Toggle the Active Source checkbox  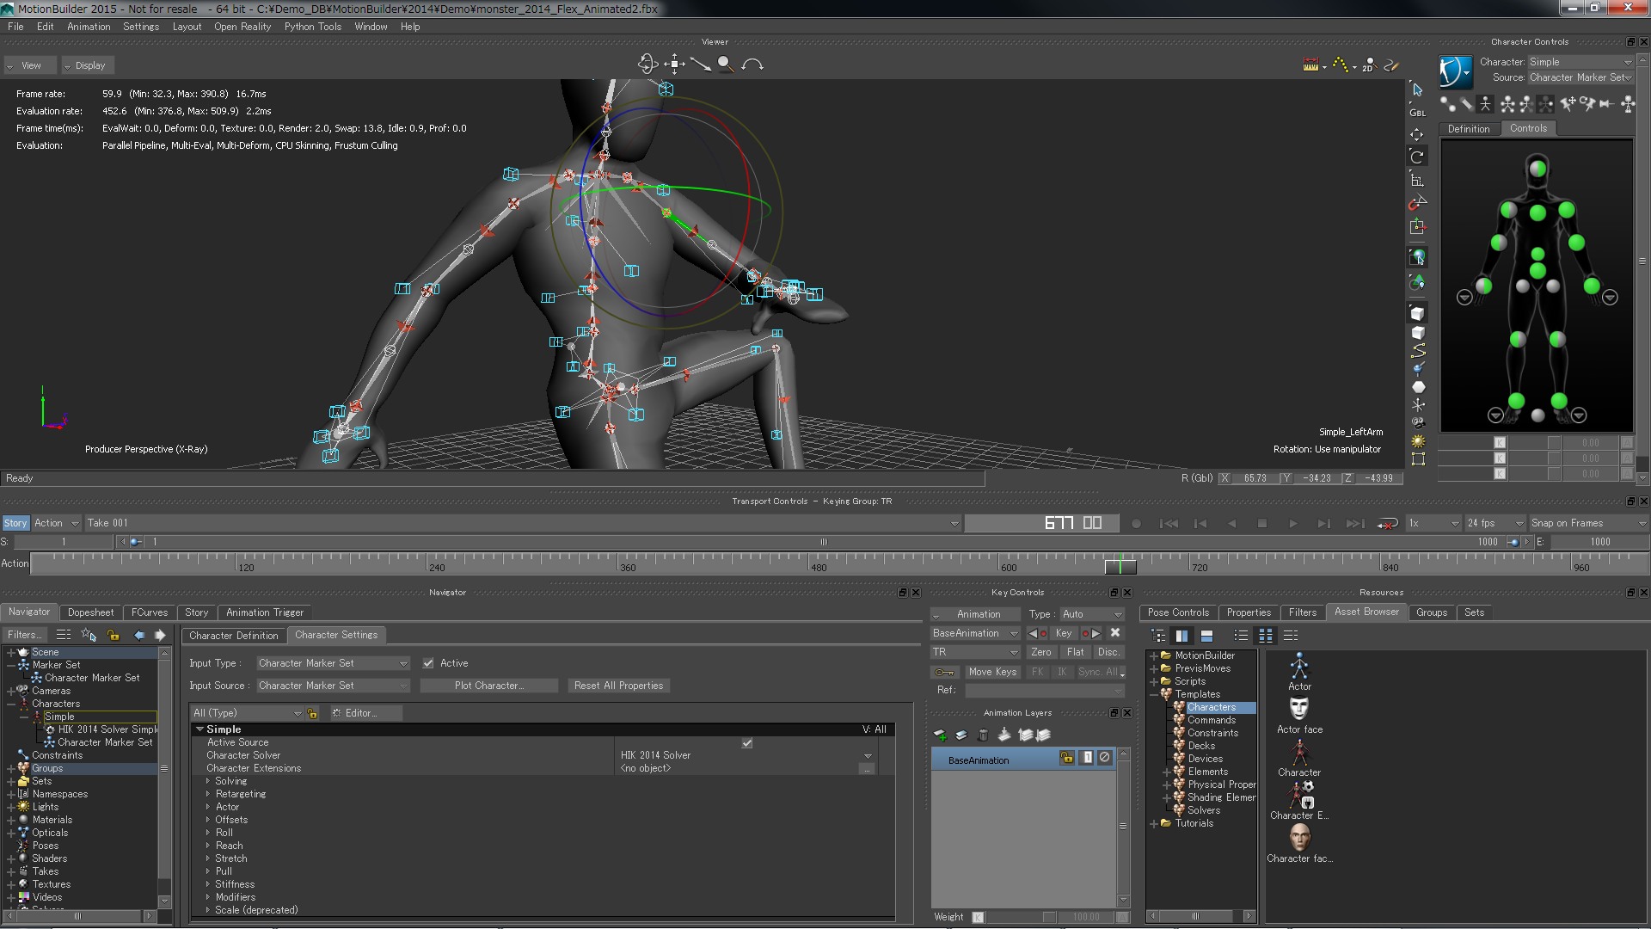[x=746, y=743]
